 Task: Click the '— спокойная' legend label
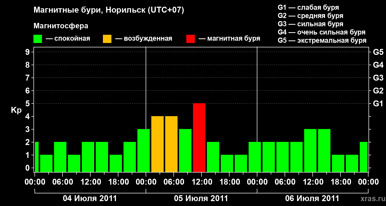click(x=68, y=39)
